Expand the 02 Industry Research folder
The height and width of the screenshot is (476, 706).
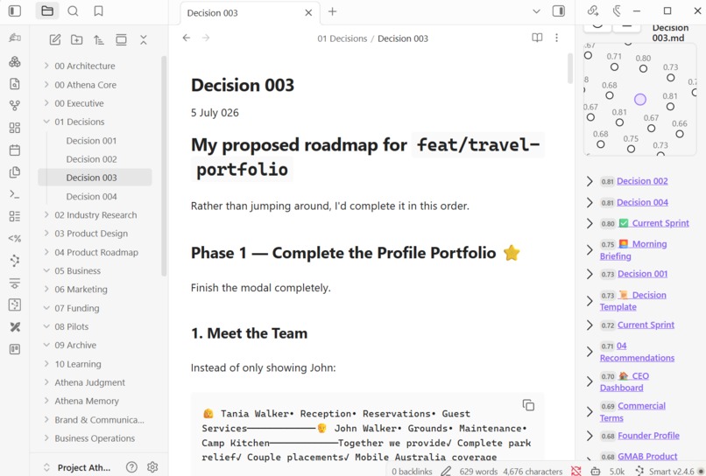point(46,214)
